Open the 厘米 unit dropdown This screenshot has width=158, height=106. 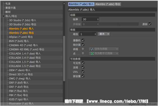pyautogui.click(x=104, y=34)
